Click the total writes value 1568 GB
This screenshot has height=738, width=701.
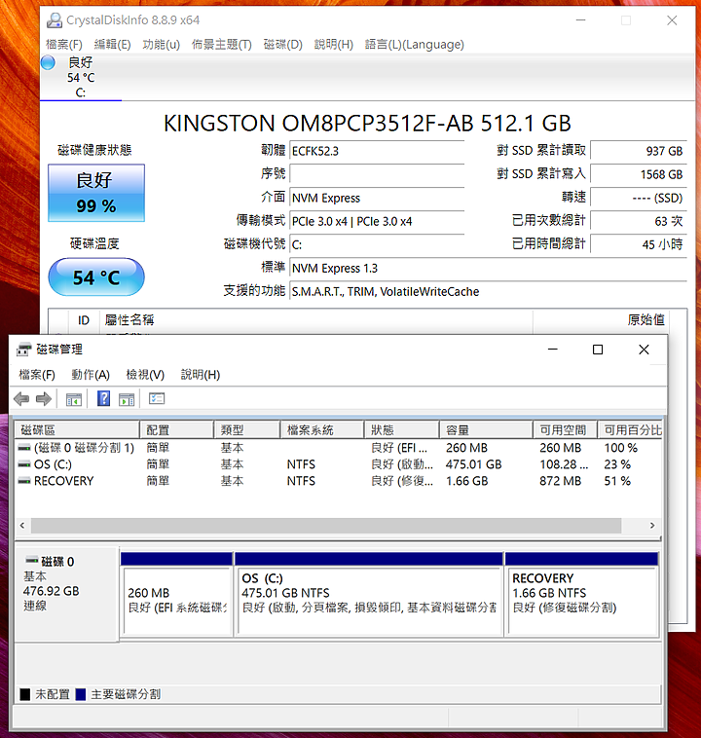pos(639,174)
